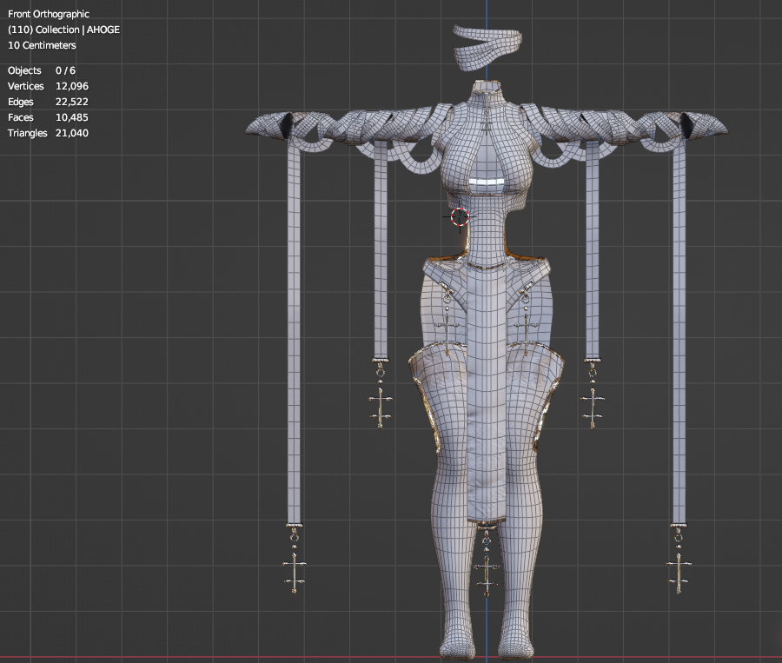
Task: Click the 10 Centimeters grid scale text
Action: click(x=42, y=45)
